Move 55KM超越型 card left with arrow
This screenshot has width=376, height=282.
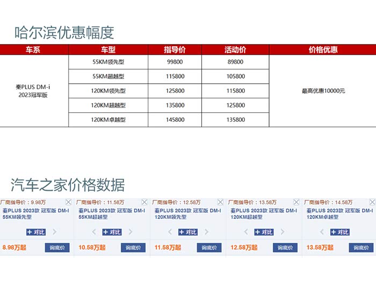click(x=94, y=232)
